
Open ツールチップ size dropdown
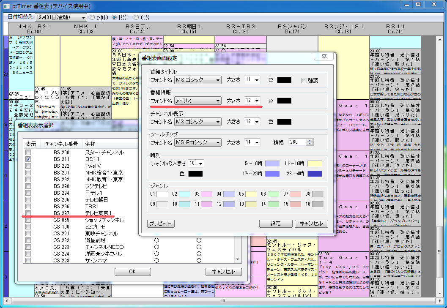252,142
